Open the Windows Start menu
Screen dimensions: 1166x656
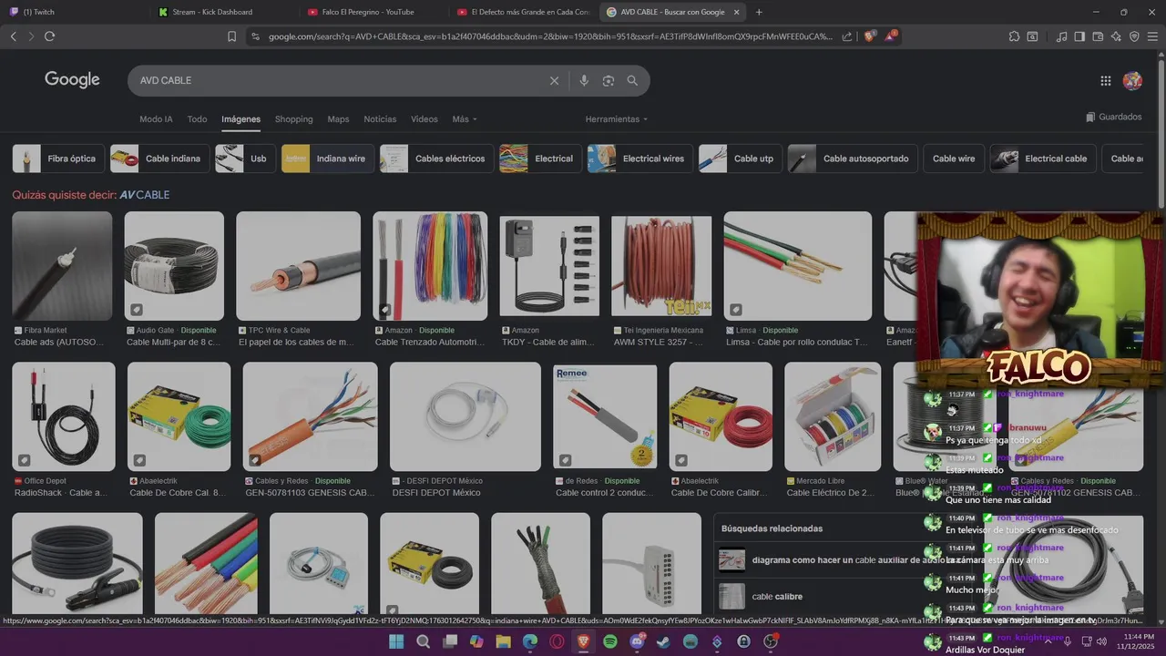coord(397,641)
